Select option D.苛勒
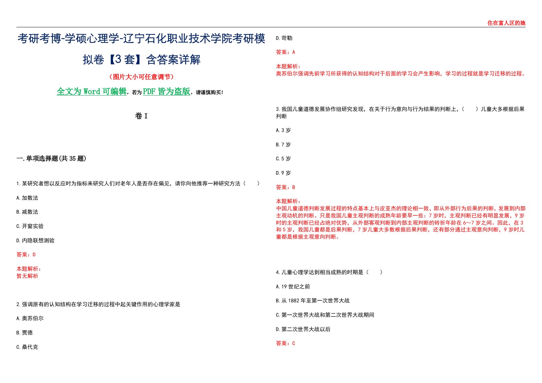This screenshot has height=383, width=542. (x=284, y=38)
